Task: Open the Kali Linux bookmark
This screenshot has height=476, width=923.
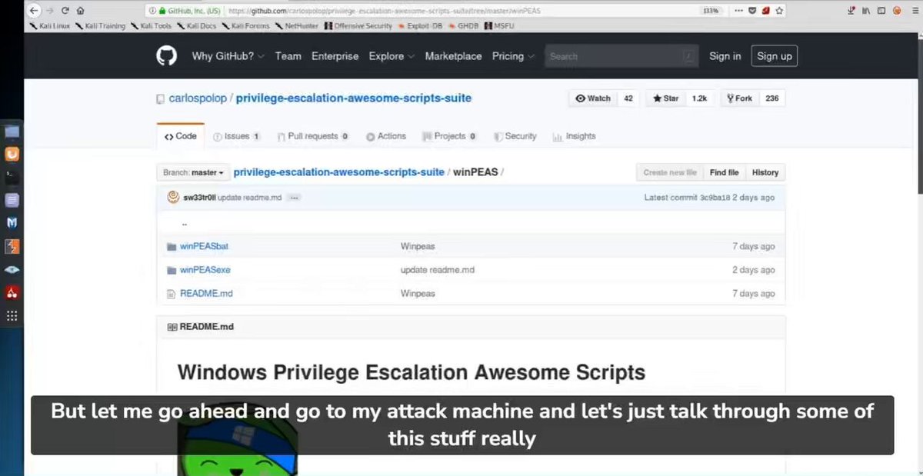Action: [x=50, y=25]
